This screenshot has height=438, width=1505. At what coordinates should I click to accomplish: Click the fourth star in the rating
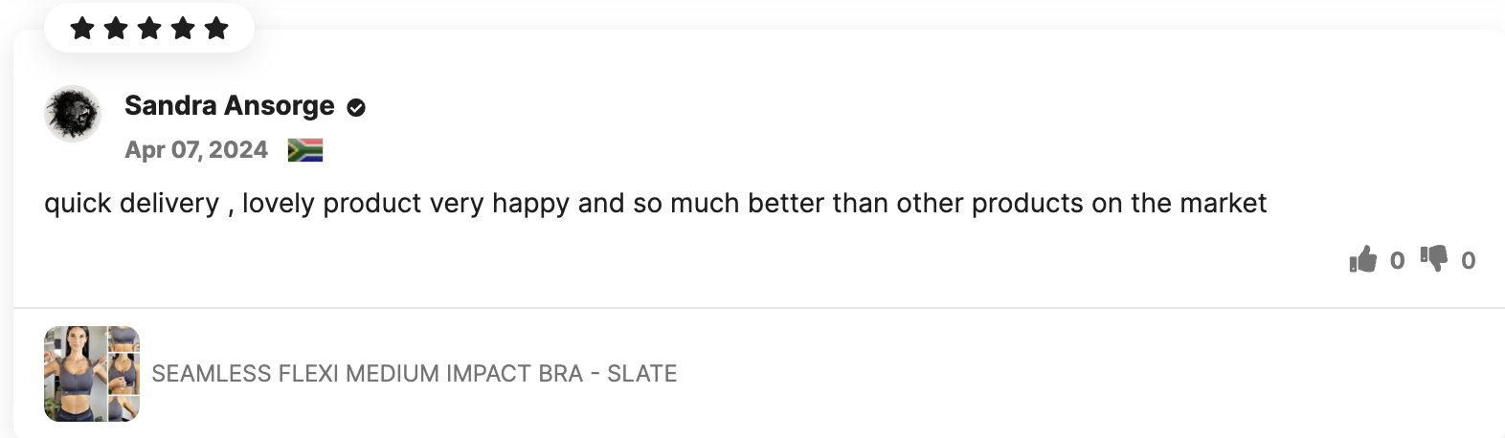pos(183,29)
